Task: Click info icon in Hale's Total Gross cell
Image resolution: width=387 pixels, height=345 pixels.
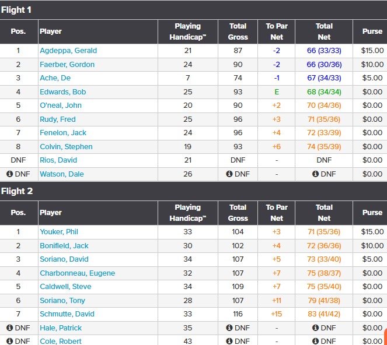Action: [x=229, y=328]
